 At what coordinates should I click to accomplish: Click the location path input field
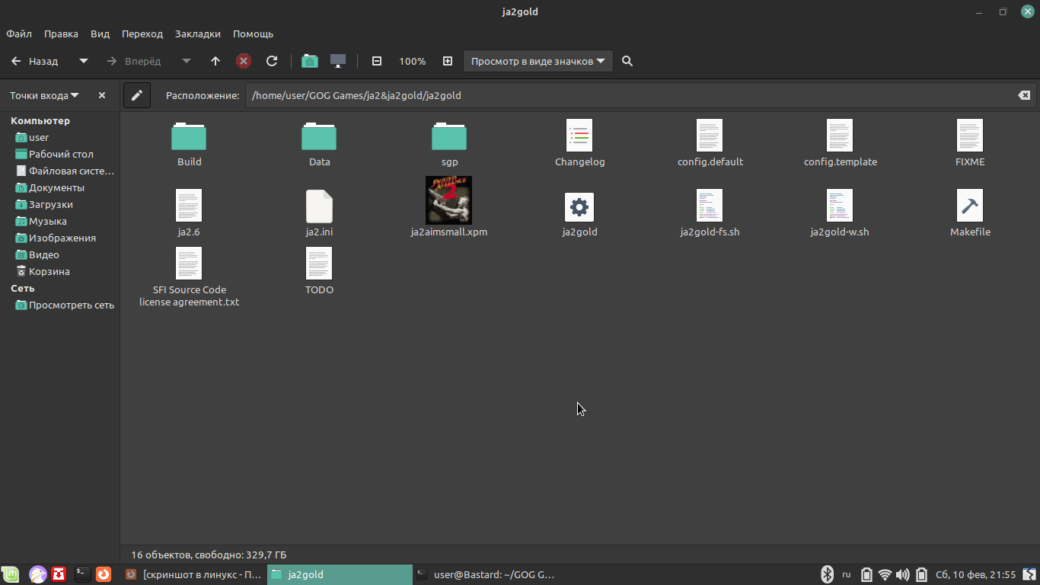624,95
